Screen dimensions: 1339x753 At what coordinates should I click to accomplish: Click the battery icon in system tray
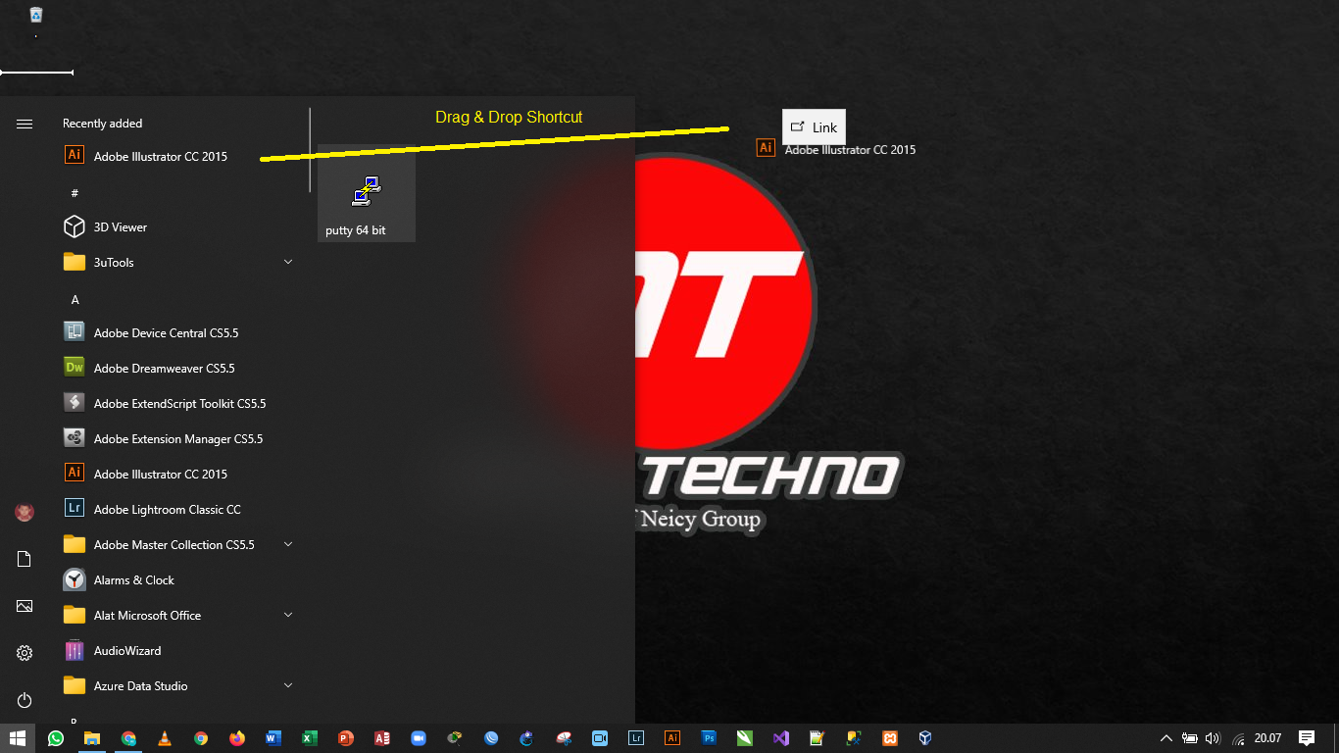(1190, 738)
